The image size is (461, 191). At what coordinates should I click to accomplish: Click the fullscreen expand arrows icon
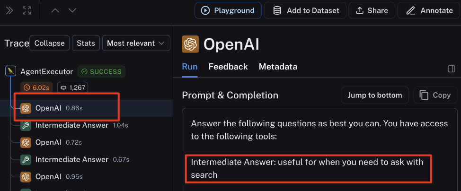(27, 10)
